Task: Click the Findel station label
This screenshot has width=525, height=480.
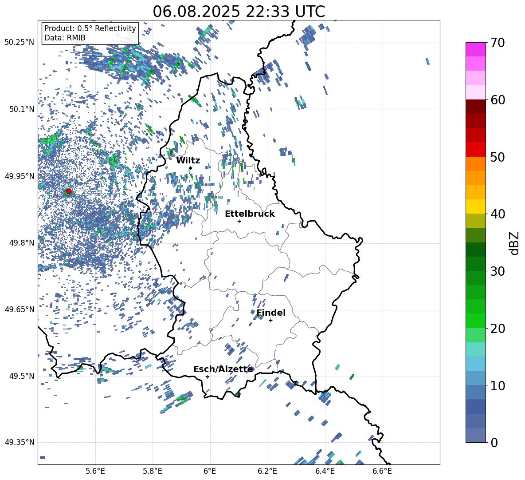Action: 271,313
